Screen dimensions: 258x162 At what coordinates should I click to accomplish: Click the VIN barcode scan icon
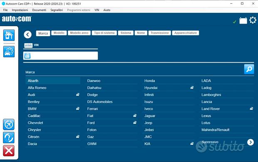(28, 45)
